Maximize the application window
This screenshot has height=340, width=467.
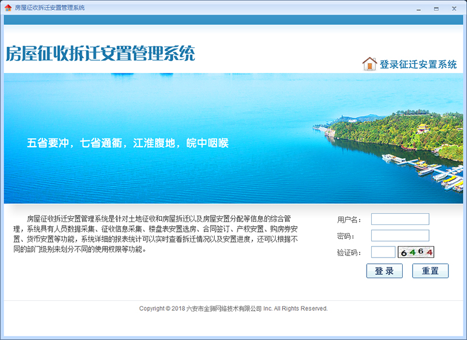click(x=435, y=9)
